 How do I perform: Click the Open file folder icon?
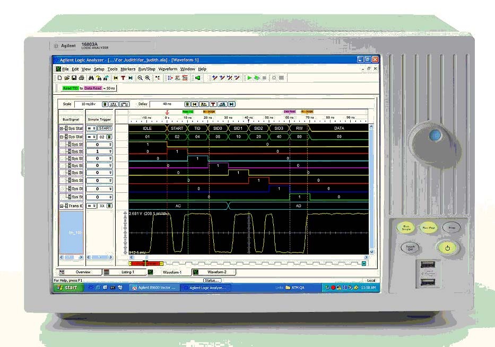(x=67, y=78)
